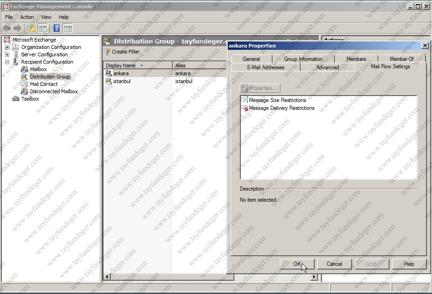Maximize the Exchange Management Console window
432x294 pixels.
click(x=418, y=6)
